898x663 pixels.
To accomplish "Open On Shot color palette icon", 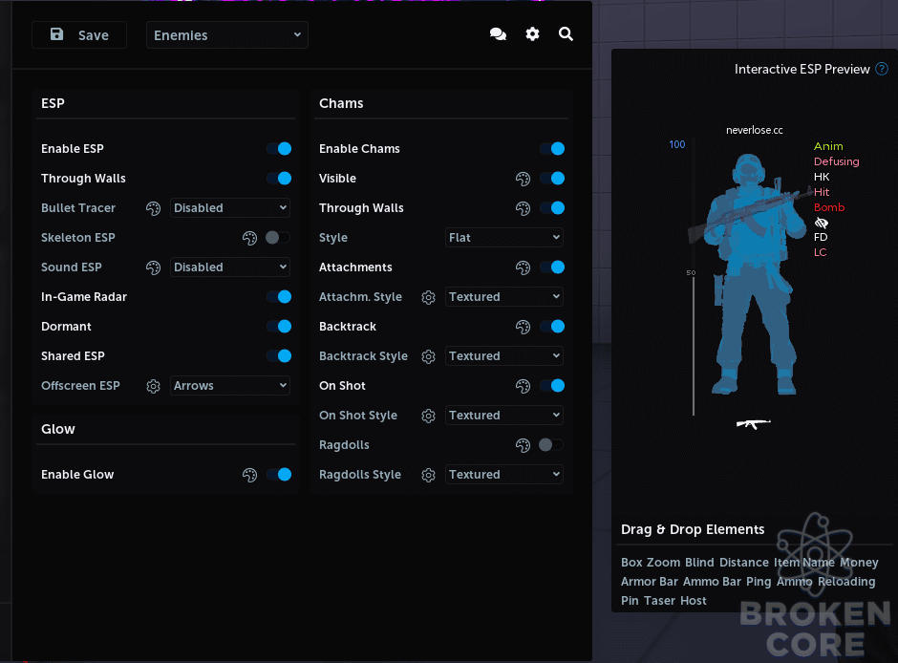I will [523, 387].
